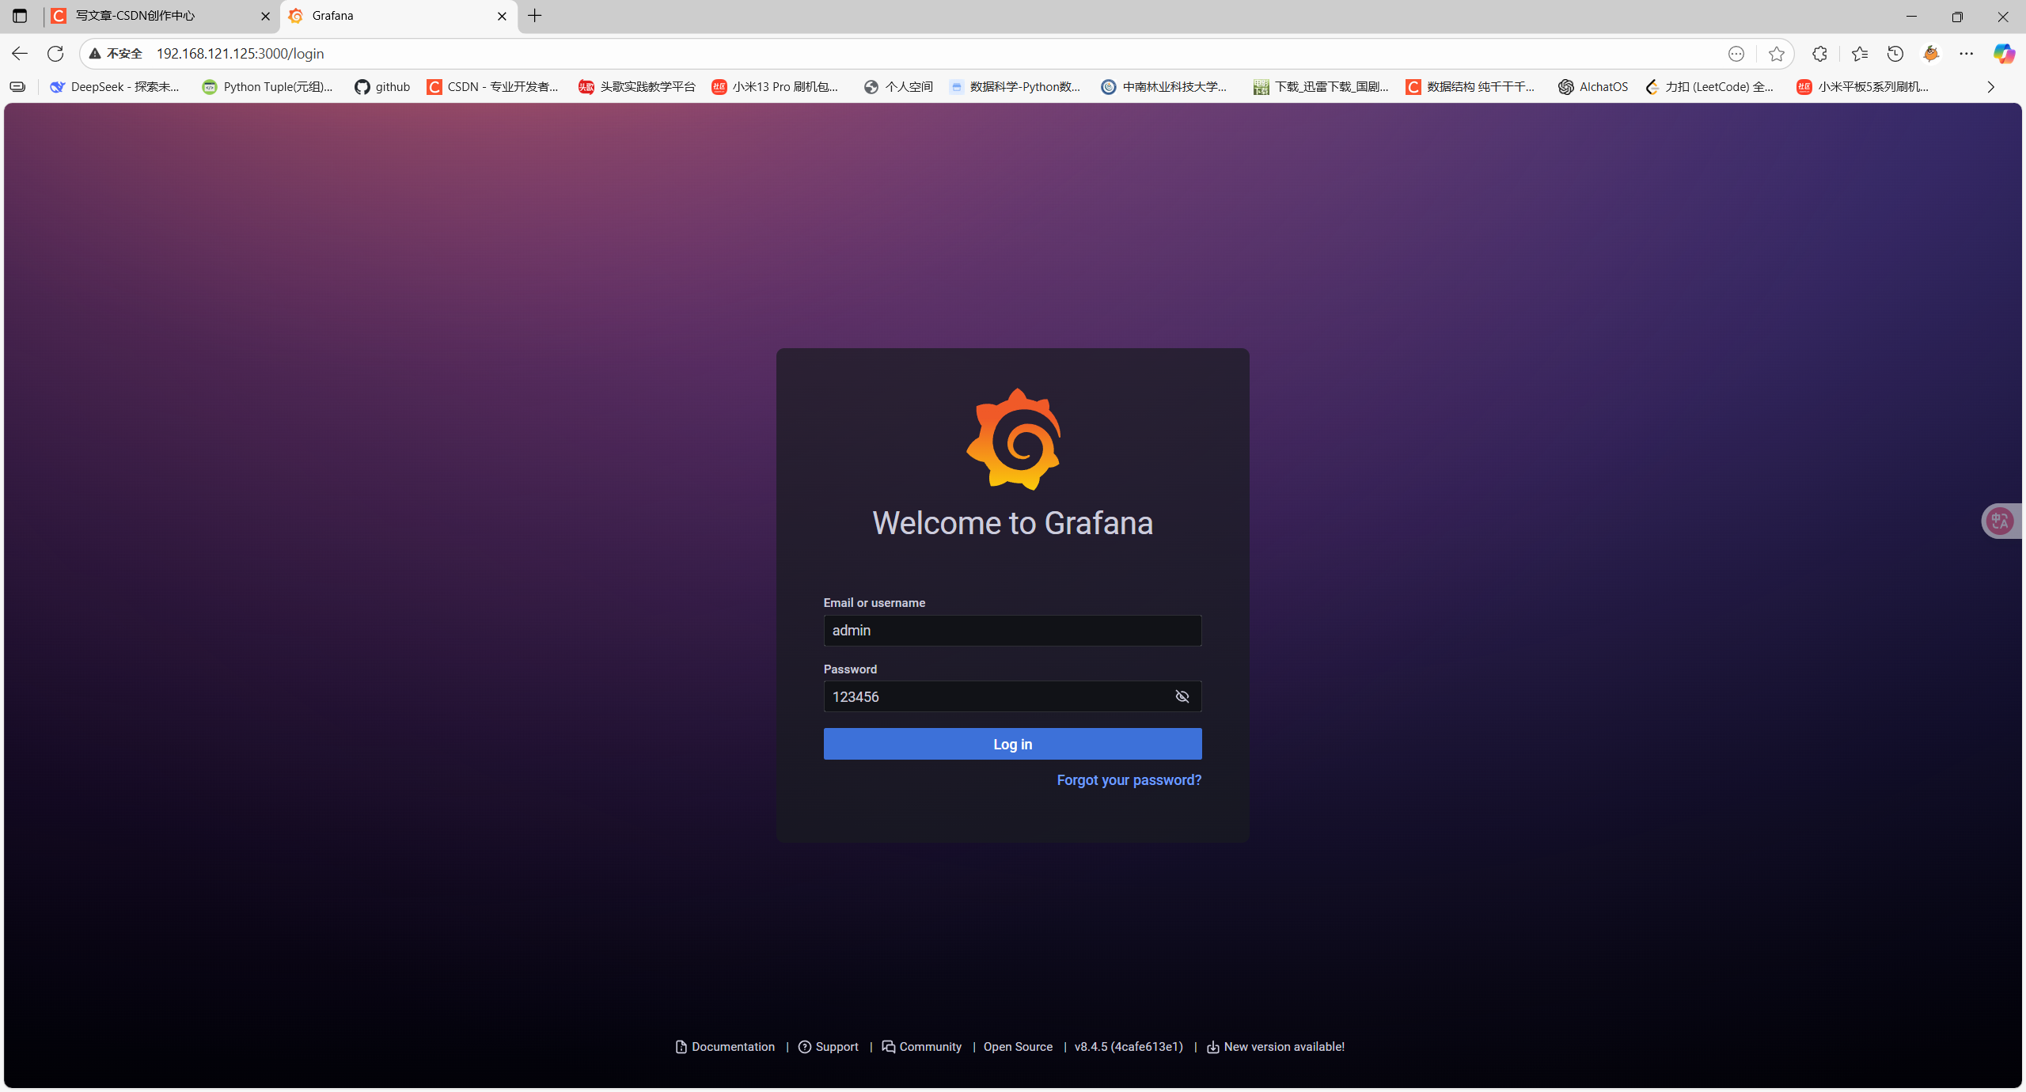This screenshot has width=2026, height=1092.
Task: Open 个人空间 bookmark
Action: tap(898, 87)
